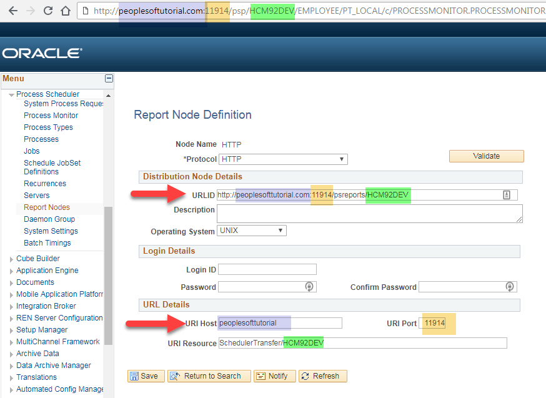Click into the Password field
The height and width of the screenshot is (398, 546).
[267, 287]
